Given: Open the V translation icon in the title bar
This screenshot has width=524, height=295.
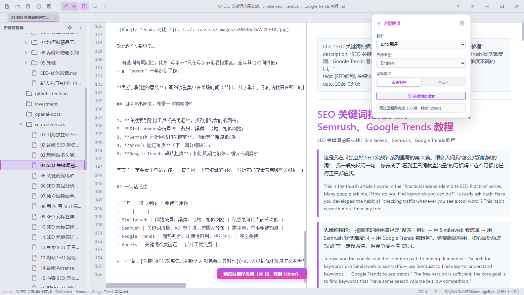Looking at the screenshot, I should 458,6.
